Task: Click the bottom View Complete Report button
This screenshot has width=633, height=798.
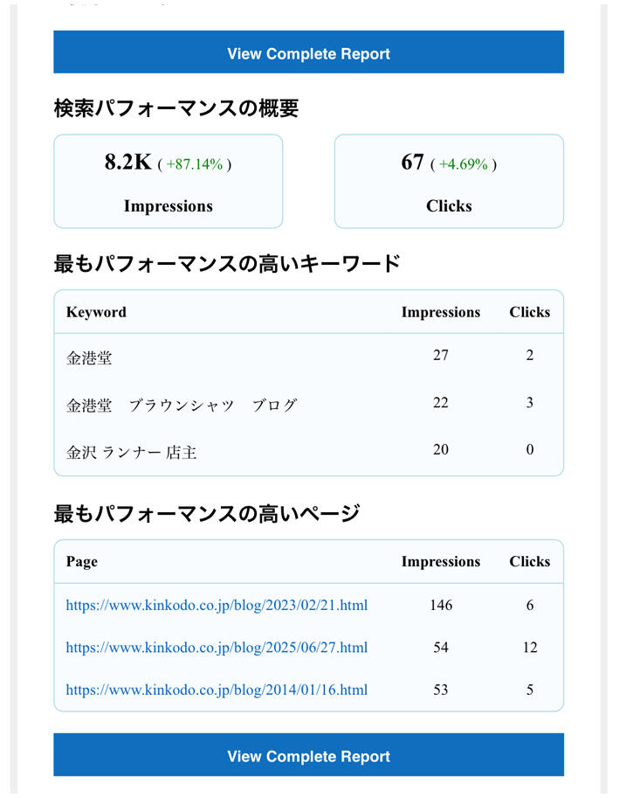Action: [x=308, y=756]
